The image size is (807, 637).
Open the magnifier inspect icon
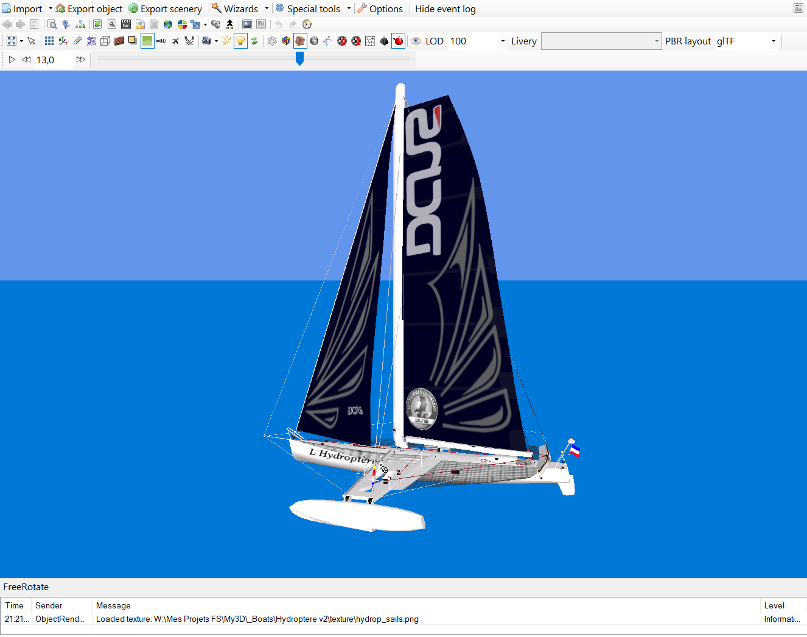click(x=52, y=24)
